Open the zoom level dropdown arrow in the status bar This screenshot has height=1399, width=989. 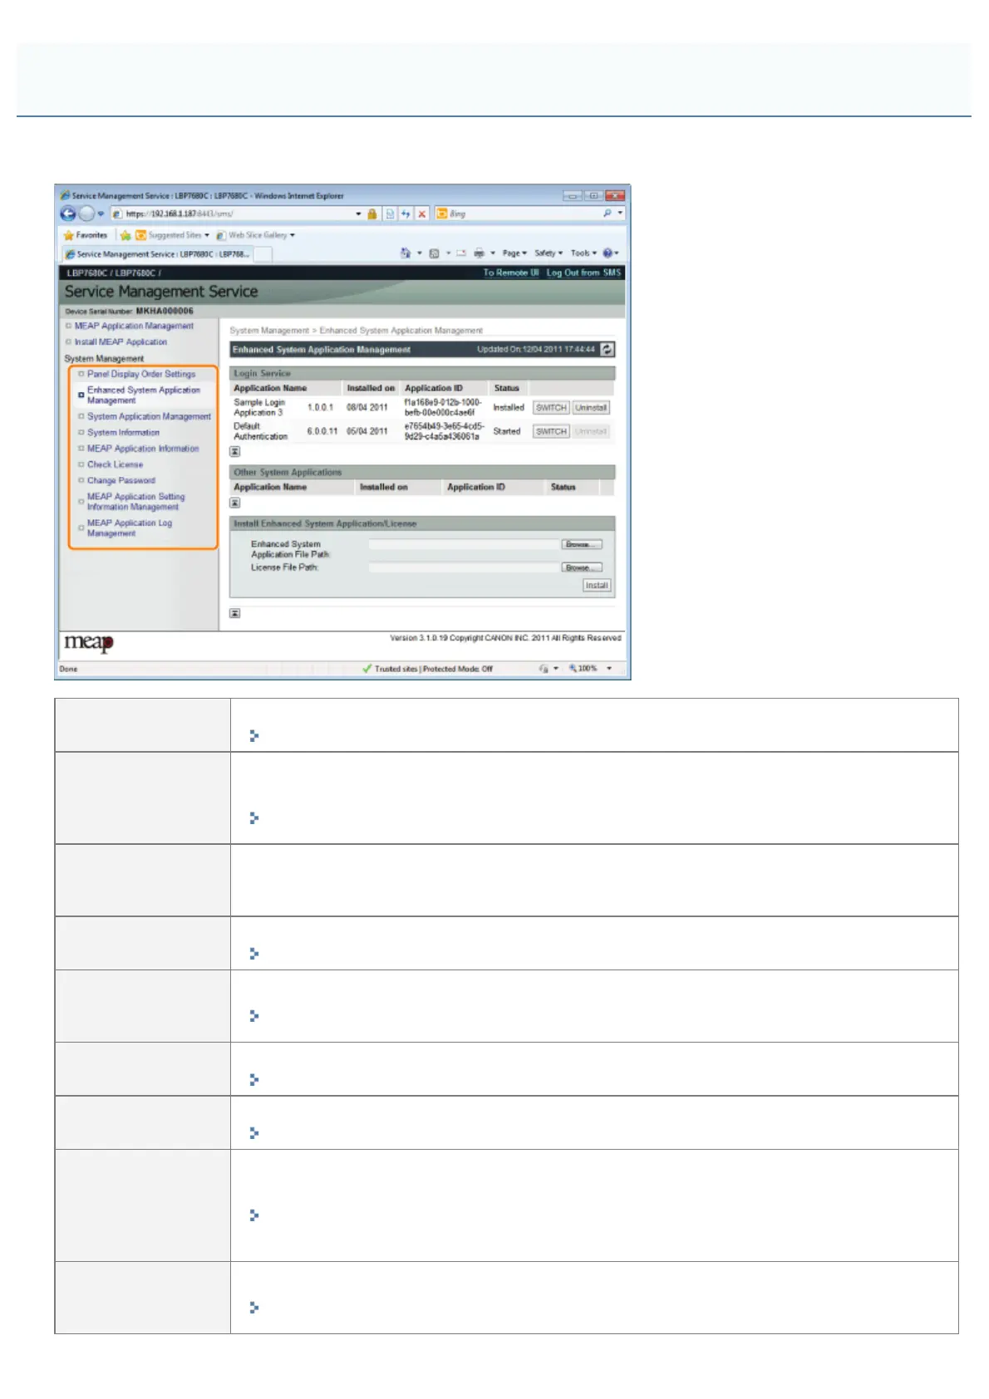tap(609, 669)
